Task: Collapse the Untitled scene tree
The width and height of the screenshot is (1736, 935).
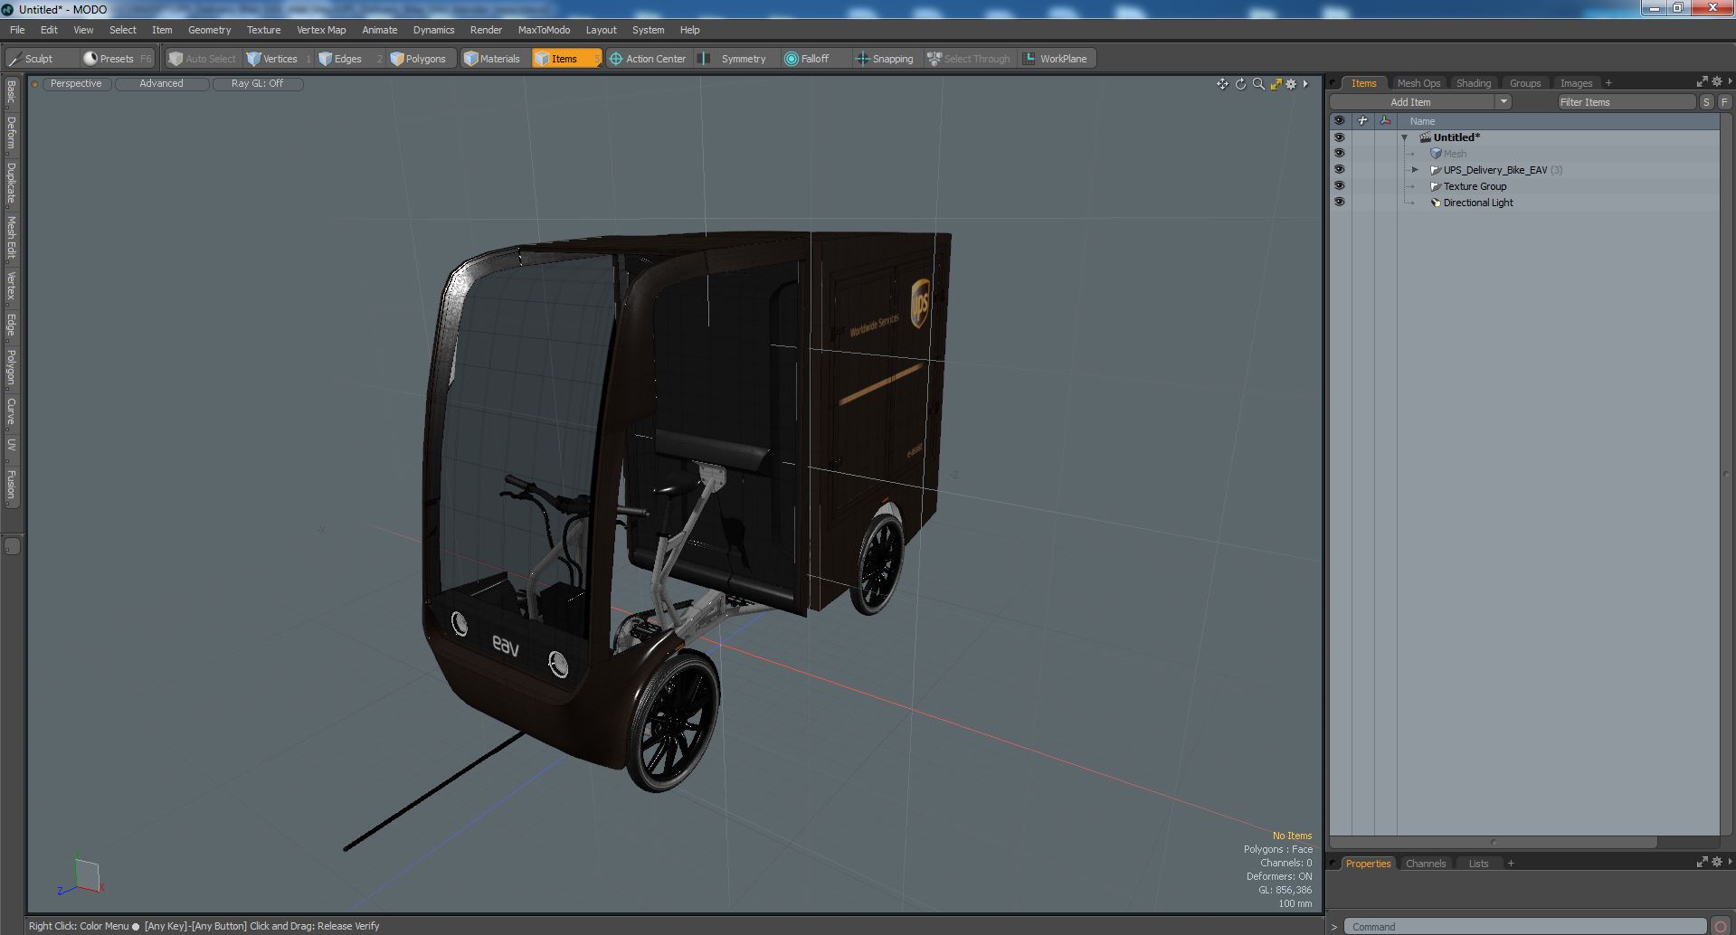Action: 1405,138
